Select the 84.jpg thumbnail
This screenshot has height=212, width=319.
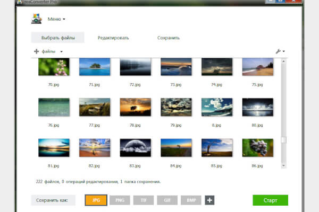point(176,148)
